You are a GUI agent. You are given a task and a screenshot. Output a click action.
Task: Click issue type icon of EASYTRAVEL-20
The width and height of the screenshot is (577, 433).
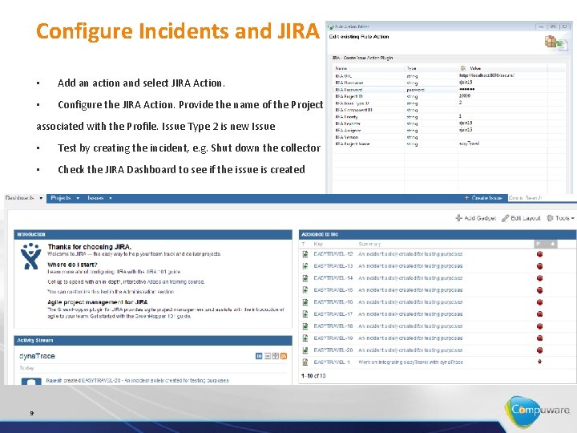(305, 350)
